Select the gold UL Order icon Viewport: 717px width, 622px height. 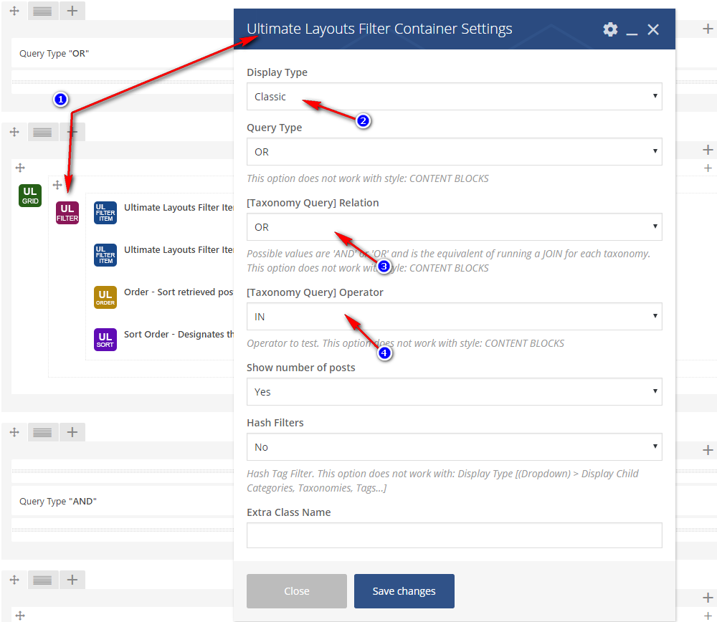point(105,297)
